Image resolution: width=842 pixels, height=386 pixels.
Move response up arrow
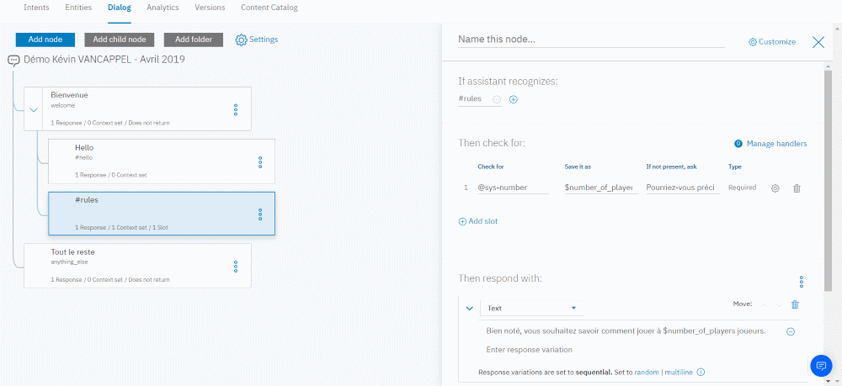[765, 304]
